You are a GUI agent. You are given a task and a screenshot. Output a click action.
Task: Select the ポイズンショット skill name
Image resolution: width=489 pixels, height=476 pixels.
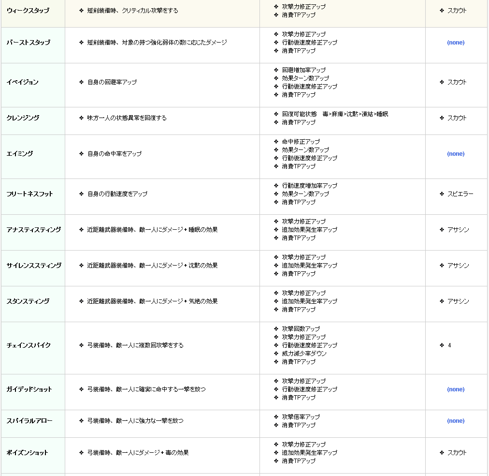pos(28,453)
